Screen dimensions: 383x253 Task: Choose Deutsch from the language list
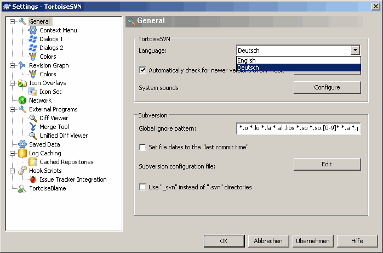point(299,68)
